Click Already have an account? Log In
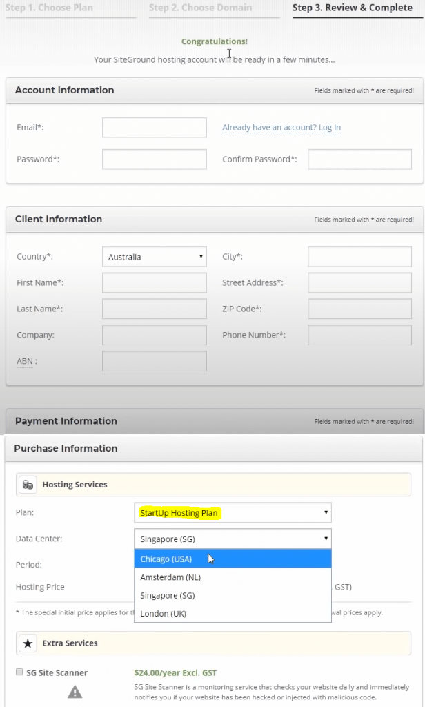The width and height of the screenshot is (425, 707). [x=281, y=128]
